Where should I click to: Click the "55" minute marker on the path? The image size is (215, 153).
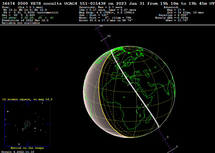tap(101, 26)
